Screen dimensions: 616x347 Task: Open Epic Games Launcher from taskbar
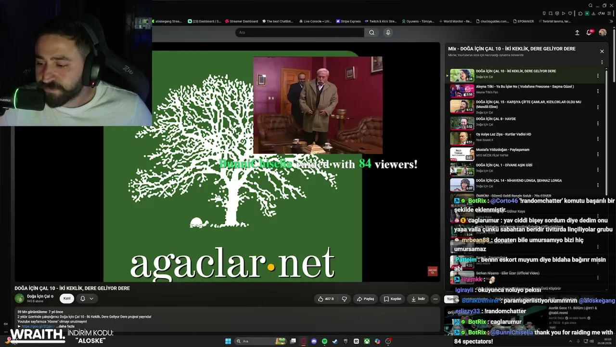(x=346, y=341)
